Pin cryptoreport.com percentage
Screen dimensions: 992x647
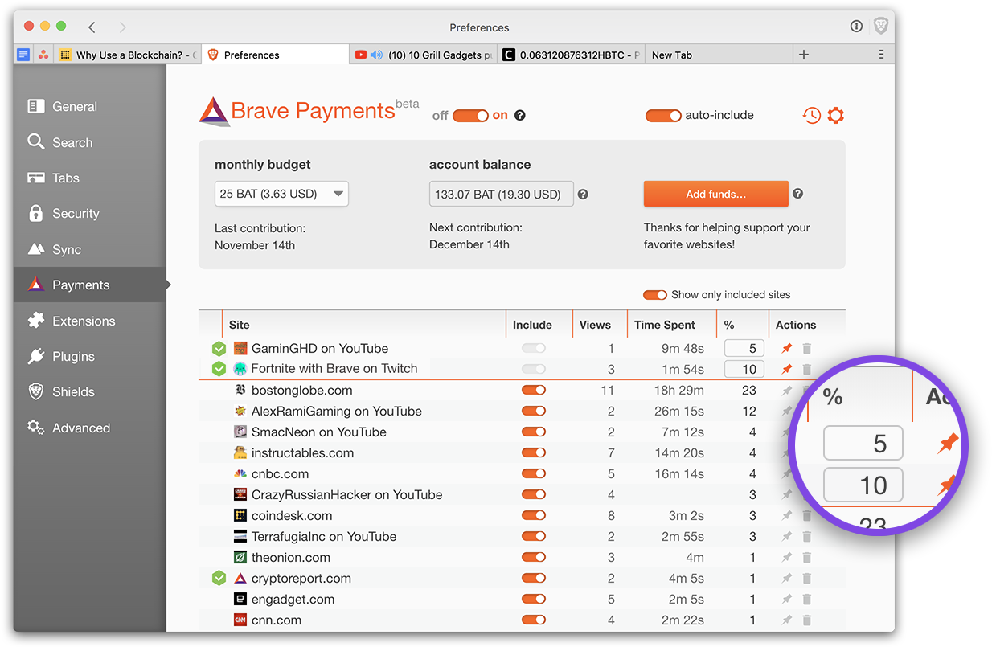[787, 578]
